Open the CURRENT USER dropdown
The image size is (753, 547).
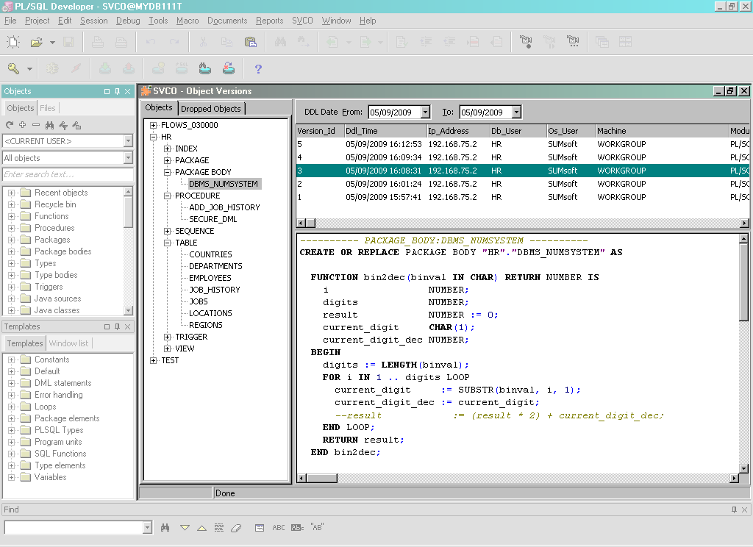128,140
